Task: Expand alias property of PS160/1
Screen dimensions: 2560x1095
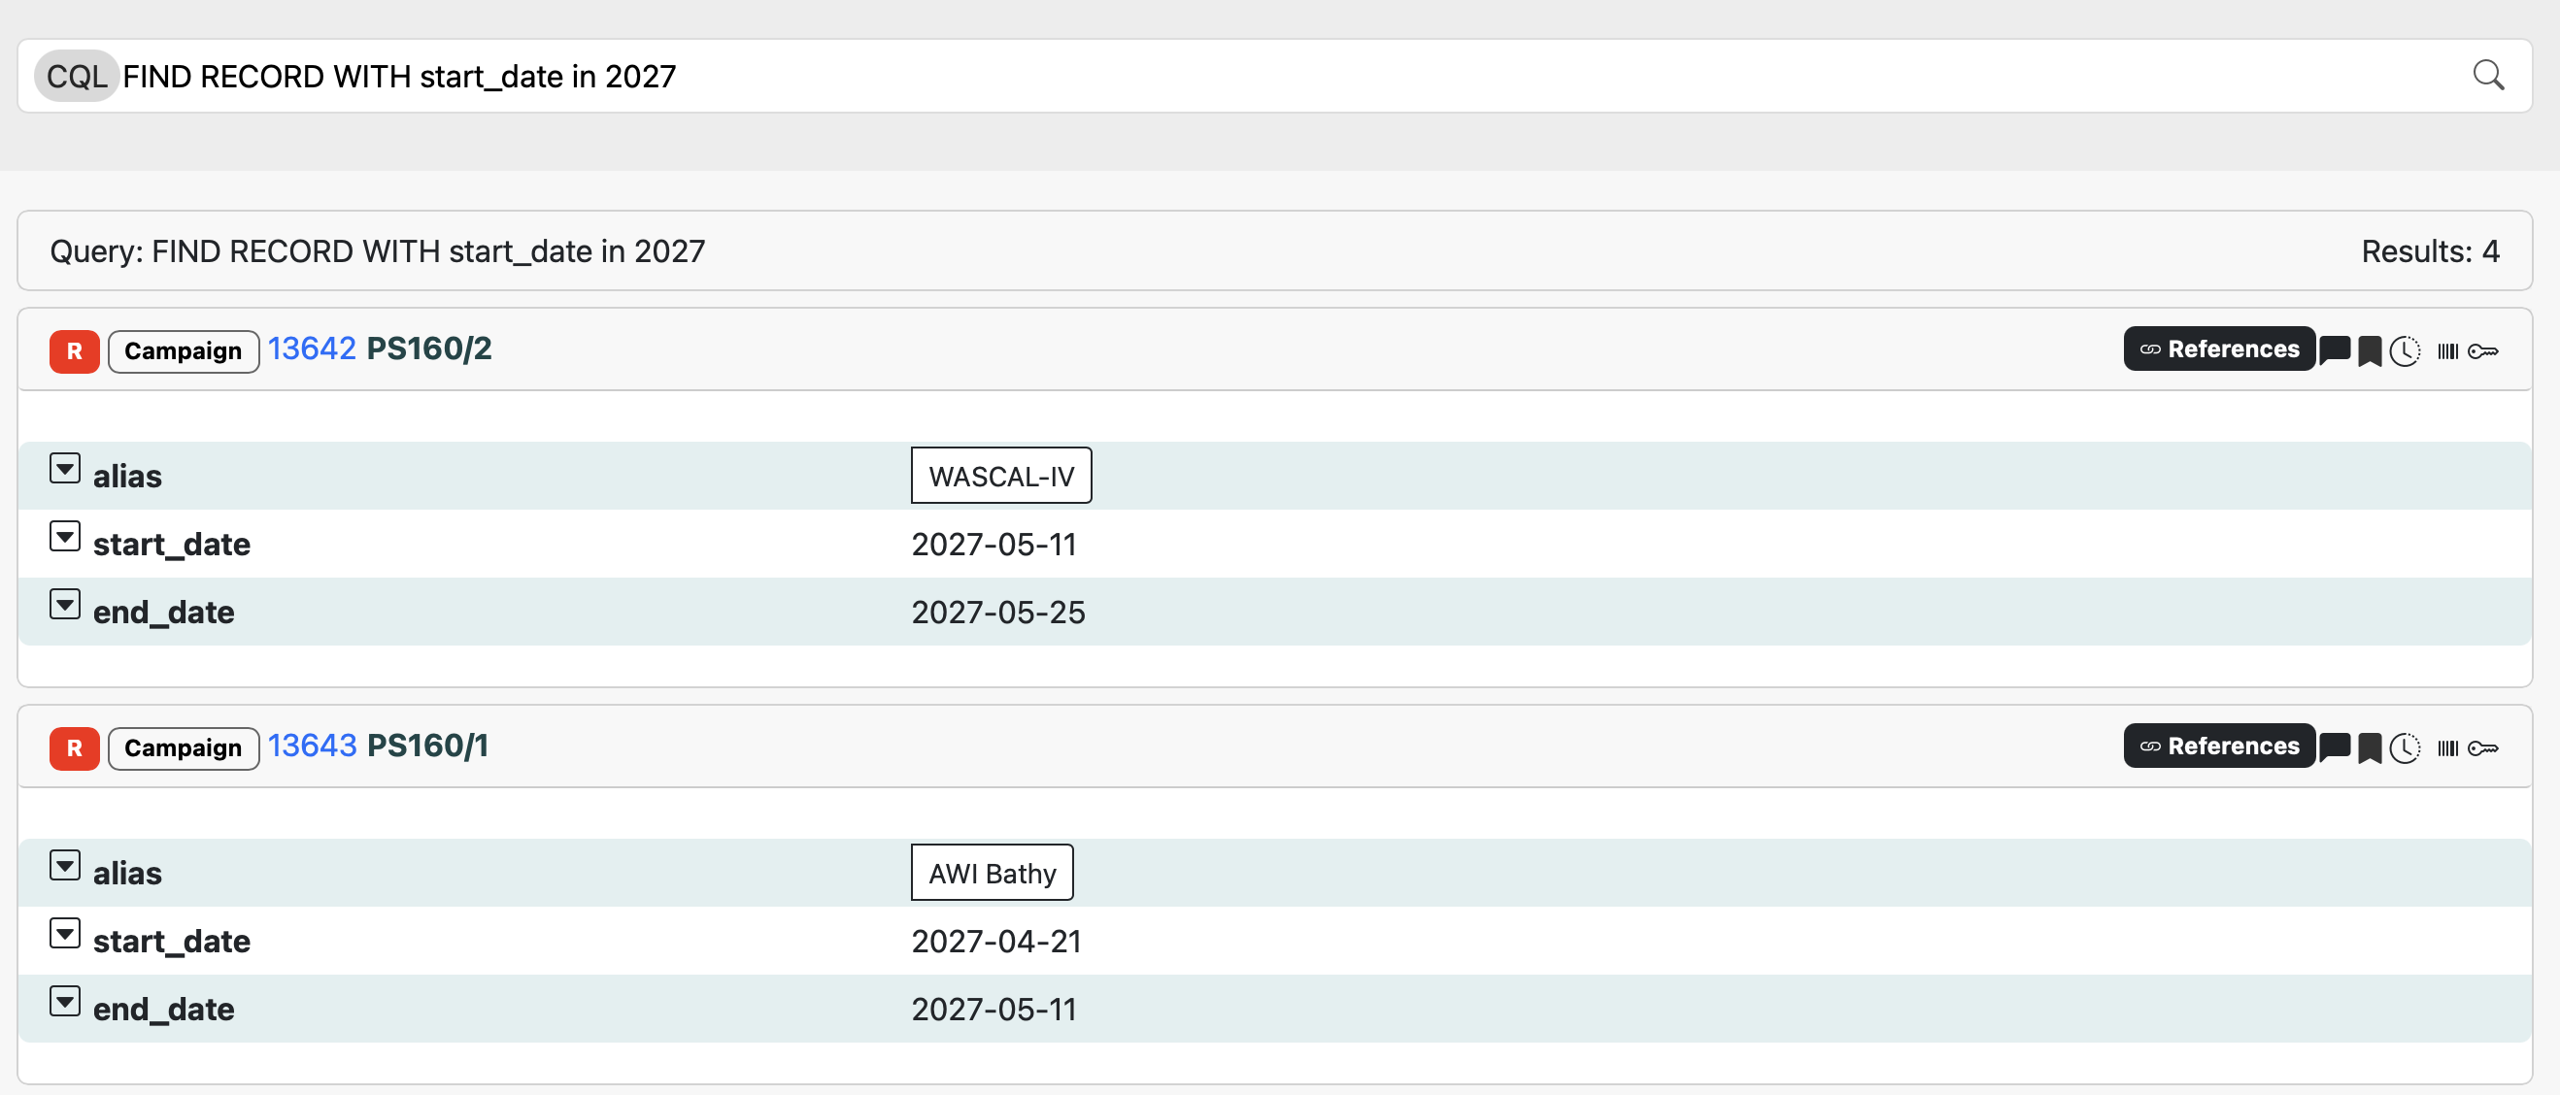Action: 65,865
